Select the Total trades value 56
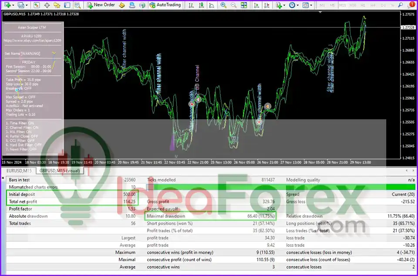The image size is (418, 276). click(x=133, y=223)
